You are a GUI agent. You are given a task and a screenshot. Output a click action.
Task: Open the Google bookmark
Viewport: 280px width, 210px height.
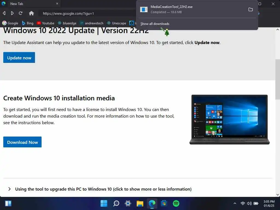10,23
